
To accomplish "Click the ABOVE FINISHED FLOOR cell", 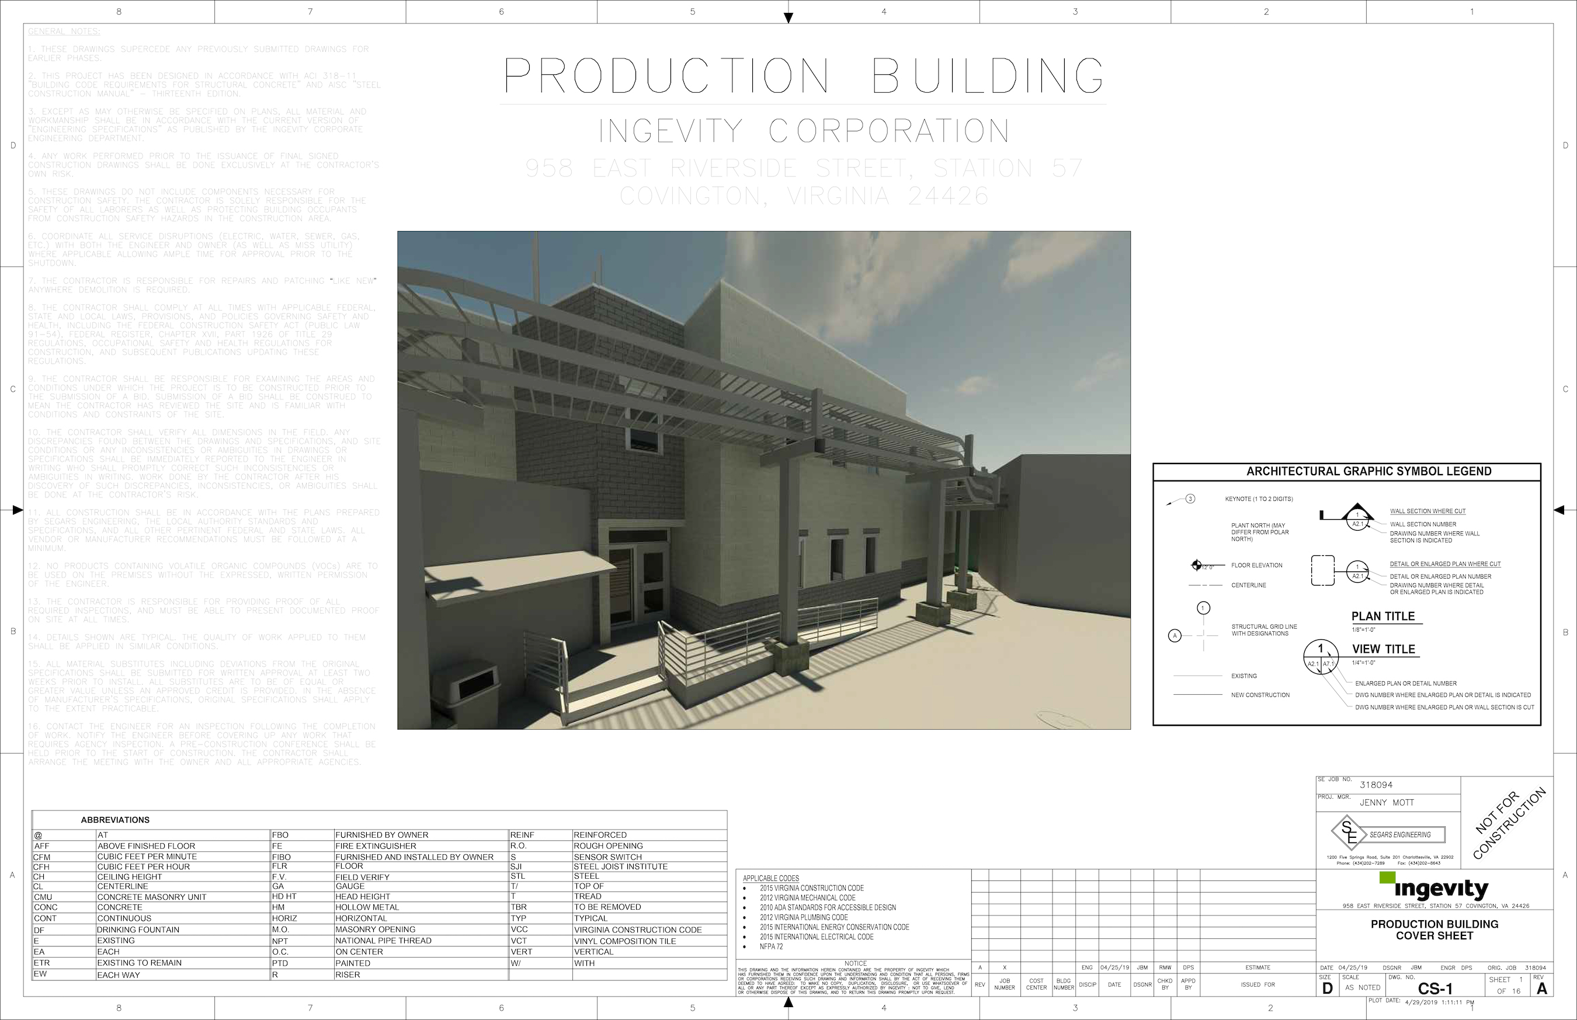I will pyautogui.click(x=183, y=846).
